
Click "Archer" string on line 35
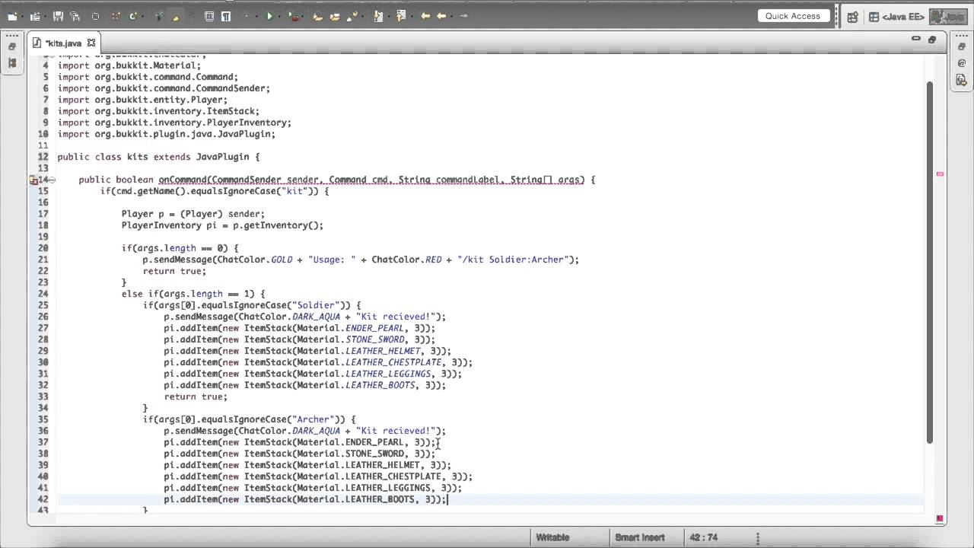tap(313, 419)
